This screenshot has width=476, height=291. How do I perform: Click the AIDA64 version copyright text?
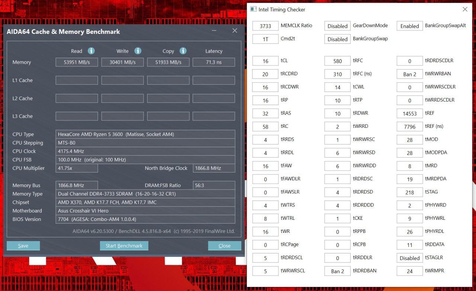(154, 231)
